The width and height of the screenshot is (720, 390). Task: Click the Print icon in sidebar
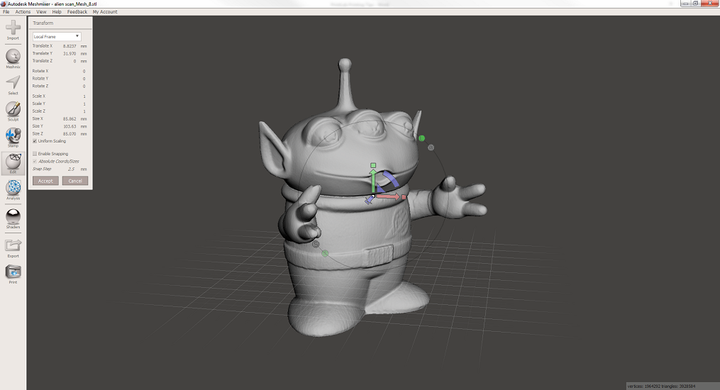[x=13, y=272]
